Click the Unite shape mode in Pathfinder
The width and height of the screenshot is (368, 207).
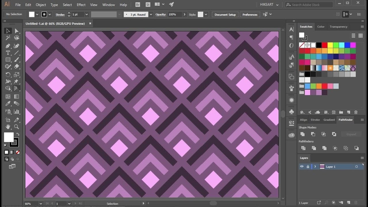point(302,134)
